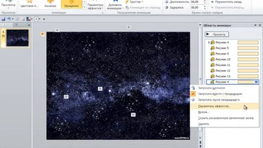Image resolution: width=263 pixels, height=148 pixels.
Task: Open Область анимации pane options arrow
Action: point(255,25)
